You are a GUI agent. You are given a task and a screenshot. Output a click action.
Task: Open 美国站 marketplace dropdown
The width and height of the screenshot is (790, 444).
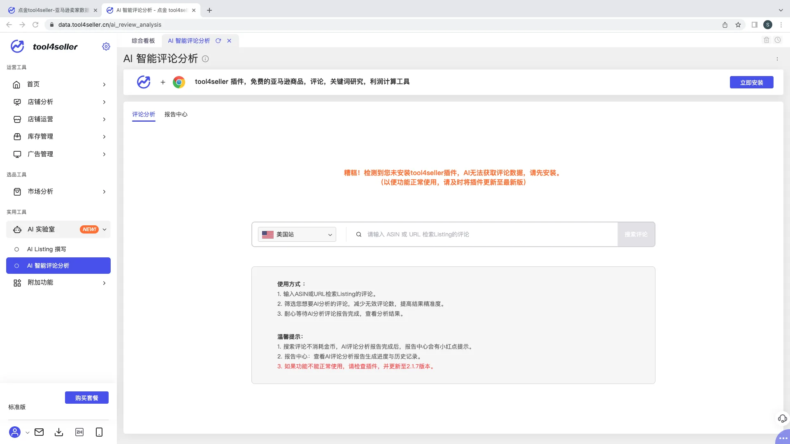pos(297,234)
